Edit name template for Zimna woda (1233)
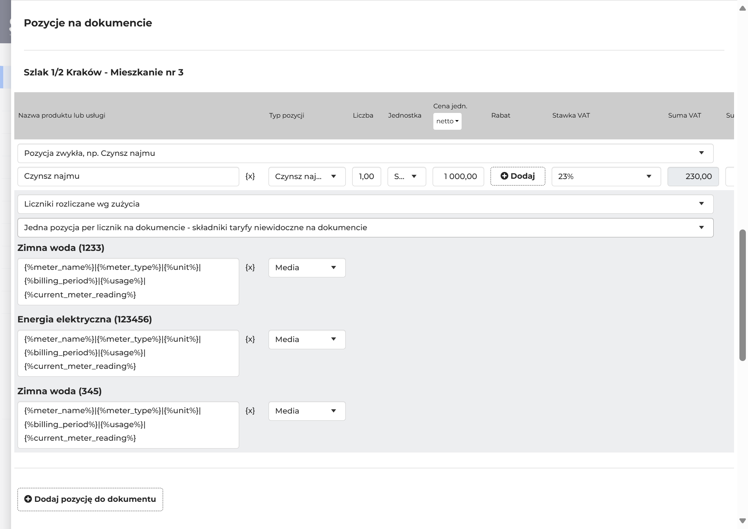The width and height of the screenshot is (748, 529). click(x=128, y=281)
